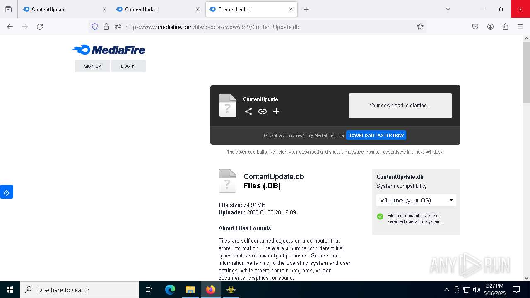530x298 pixels.
Task: Close the third ContentUpdate tab
Action: click(x=291, y=9)
